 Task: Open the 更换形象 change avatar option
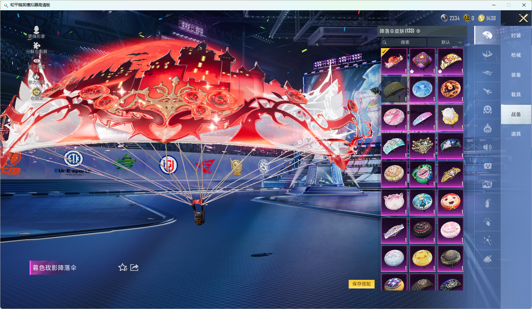click(x=37, y=32)
